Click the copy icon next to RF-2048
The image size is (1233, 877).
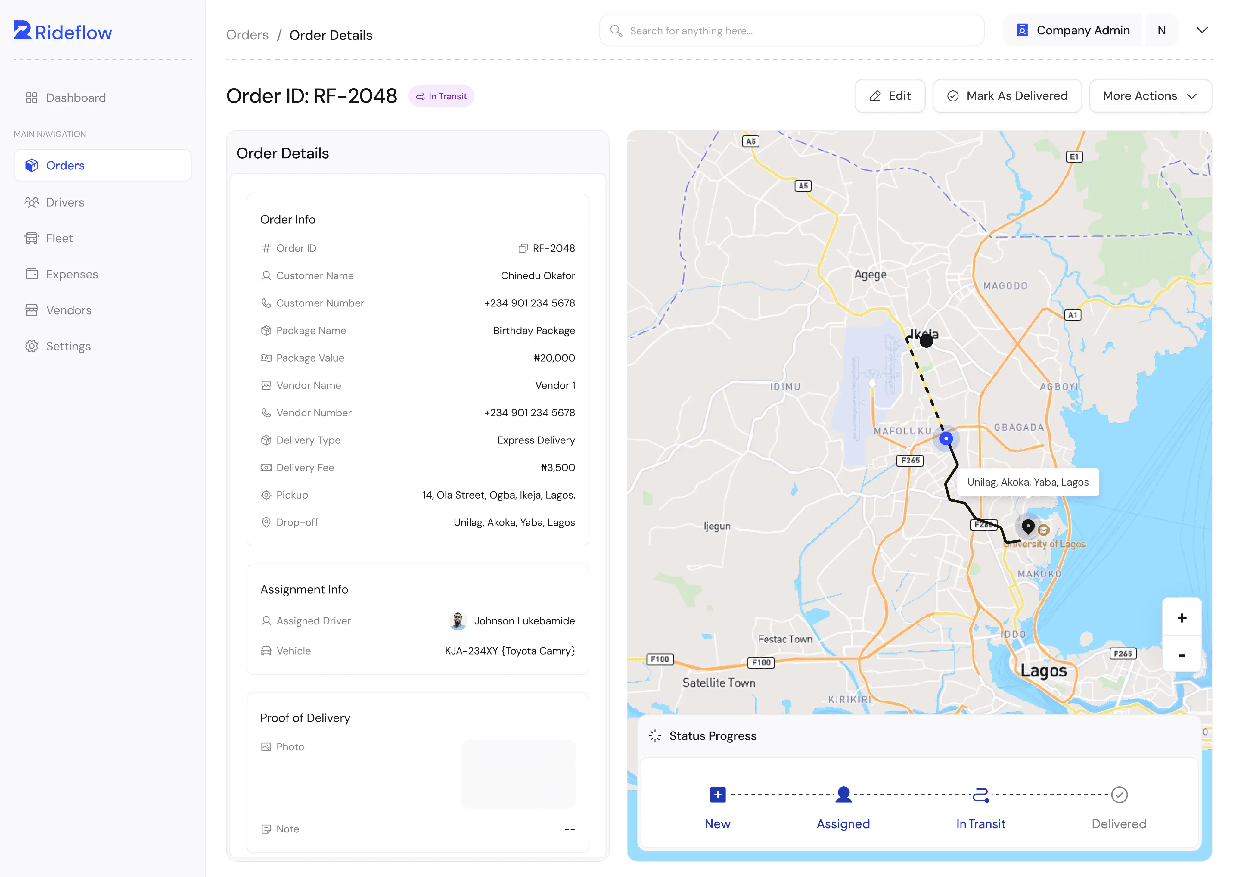pos(523,248)
